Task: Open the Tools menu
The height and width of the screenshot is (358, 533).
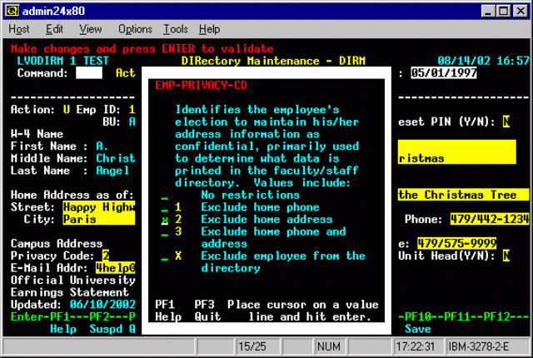Action: [176, 29]
